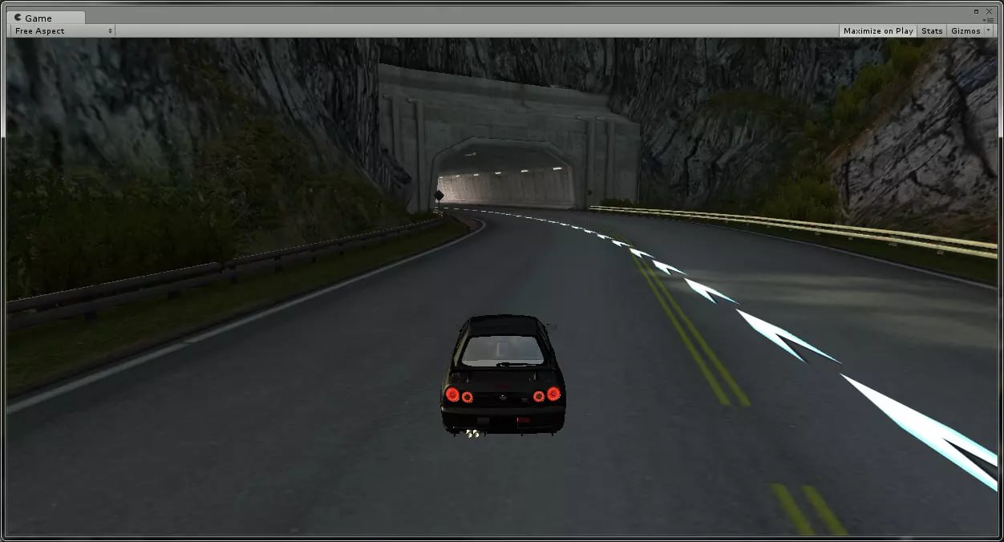The image size is (1004, 542).
Task: Toggle Maximize on Play
Action: pos(877,30)
